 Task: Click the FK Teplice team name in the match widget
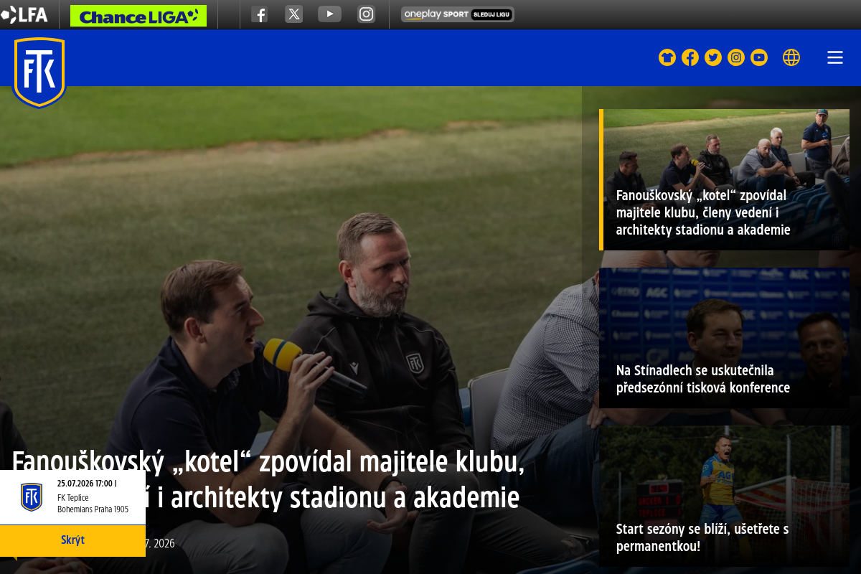[x=73, y=497]
